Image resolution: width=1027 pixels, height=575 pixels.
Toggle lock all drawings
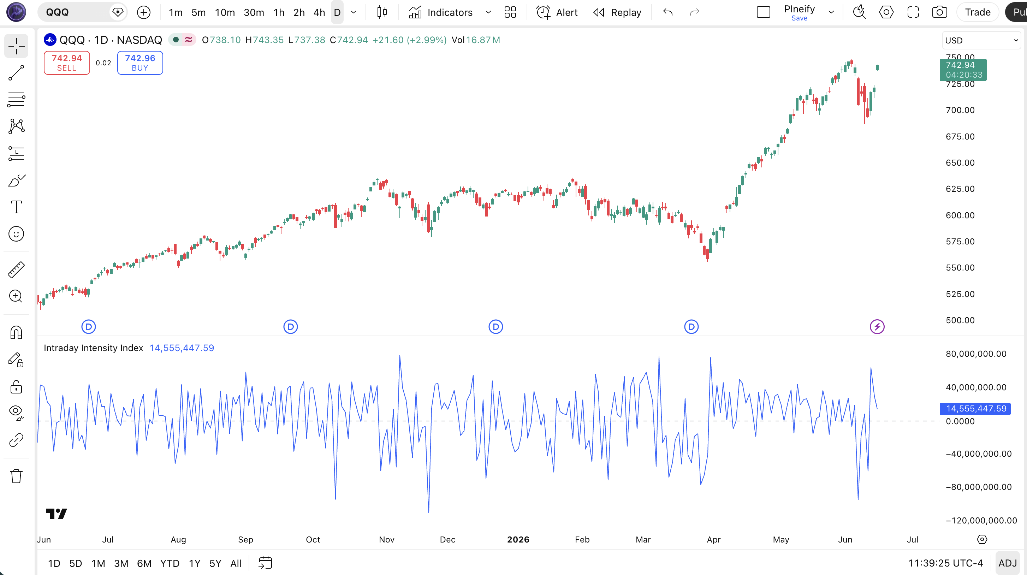16,387
